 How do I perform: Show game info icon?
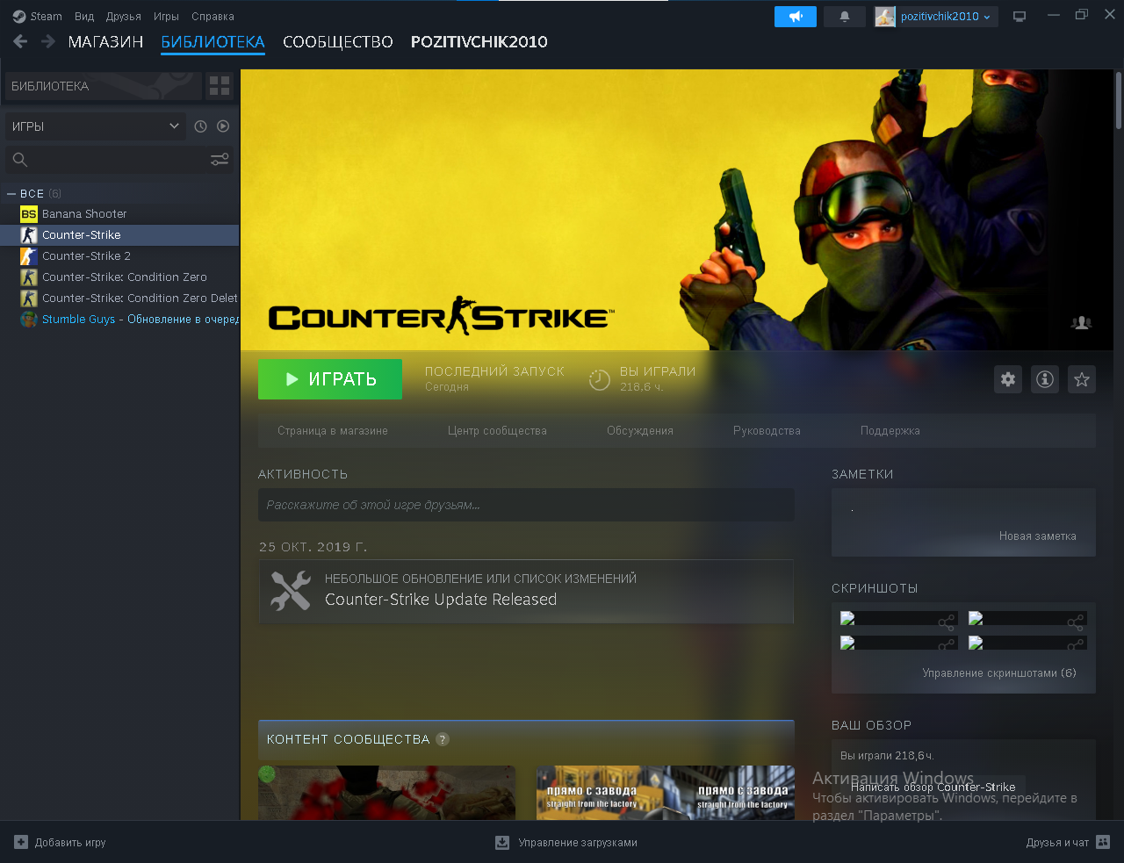coord(1045,379)
